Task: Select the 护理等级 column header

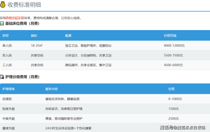Action: [x=9, y=89]
